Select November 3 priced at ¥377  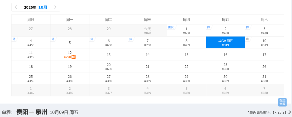[x=109, y=90]
